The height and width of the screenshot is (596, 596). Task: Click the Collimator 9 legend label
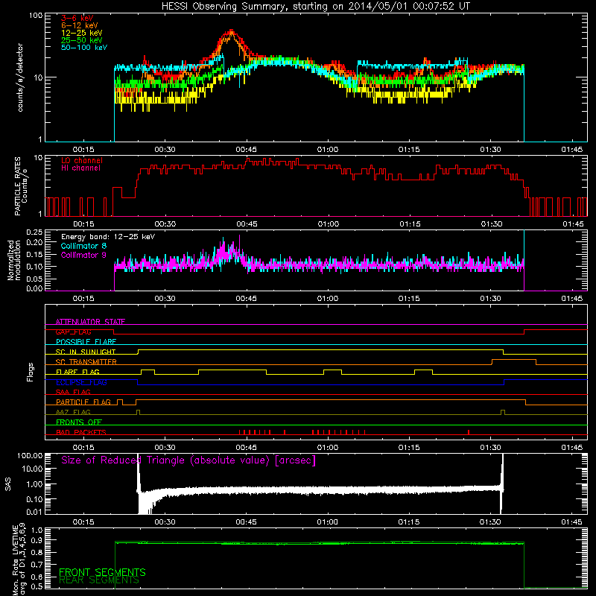pyautogui.click(x=83, y=255)
